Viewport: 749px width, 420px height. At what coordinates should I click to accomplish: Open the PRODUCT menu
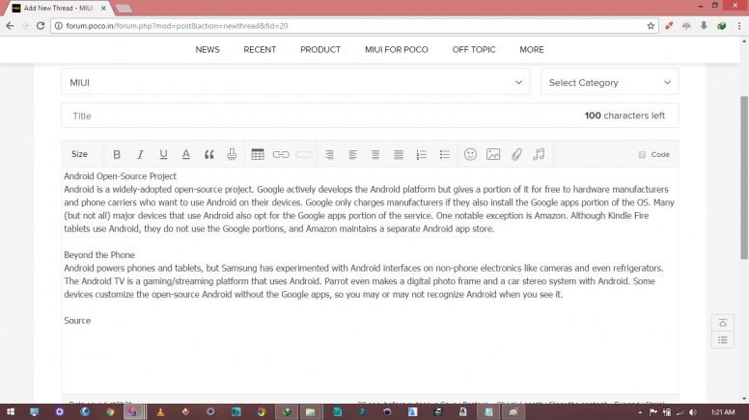pyautogui.click(x=320, y=49)
